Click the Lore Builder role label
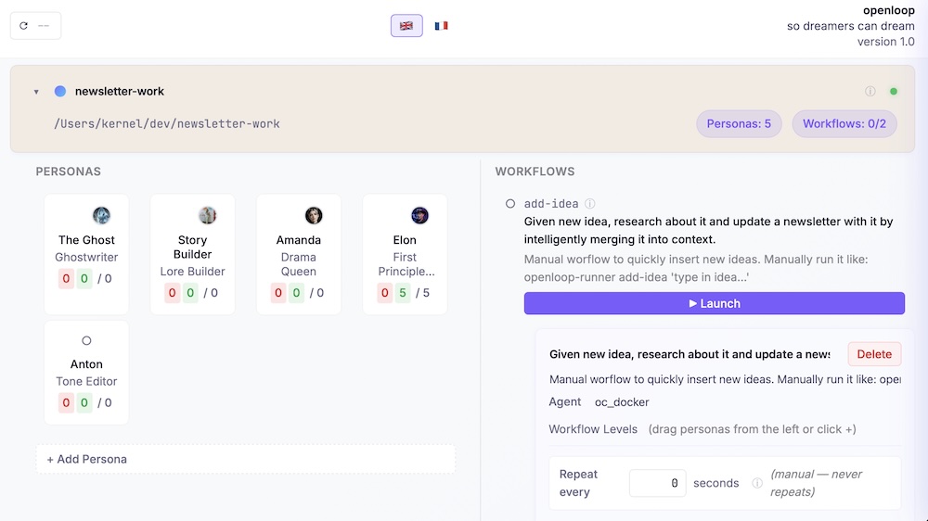This screenshot has height=521, width=928. click(192, 272)
